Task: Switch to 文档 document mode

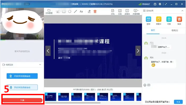Action: [x=113, y=12]
